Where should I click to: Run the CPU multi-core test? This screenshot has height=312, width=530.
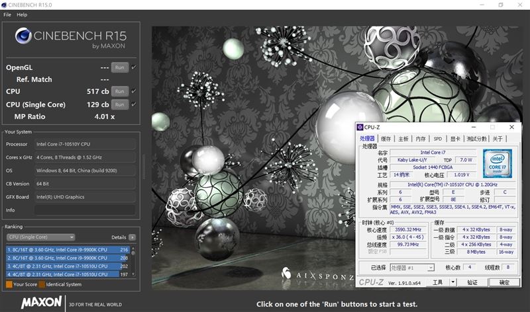coord(120,91)
